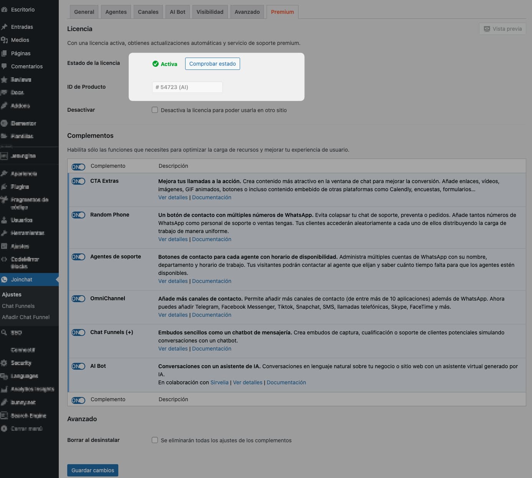
Task: Toggle the CTA Extras switch off
Action: click(78, 181)
